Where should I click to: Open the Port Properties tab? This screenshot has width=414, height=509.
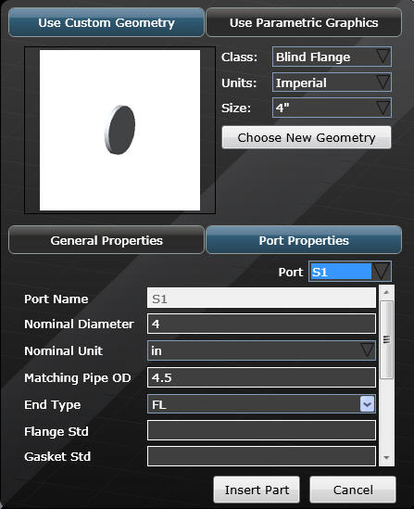(304, 240)
